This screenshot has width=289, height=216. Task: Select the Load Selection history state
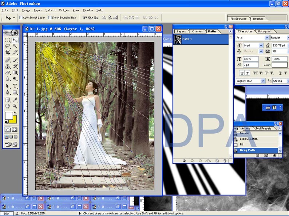point(256,139)
